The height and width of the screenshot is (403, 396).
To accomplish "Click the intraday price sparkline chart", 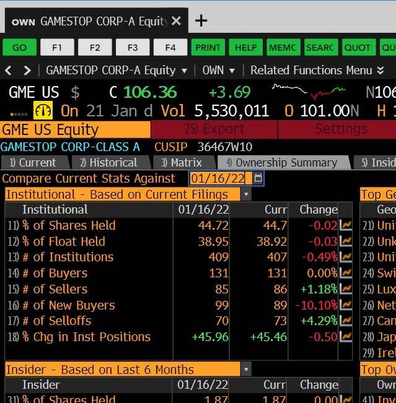I will click(x=309, y=92).
